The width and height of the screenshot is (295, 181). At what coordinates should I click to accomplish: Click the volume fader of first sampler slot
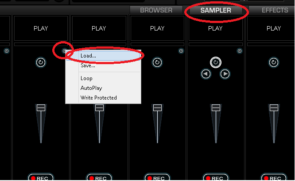click(41, 108)
